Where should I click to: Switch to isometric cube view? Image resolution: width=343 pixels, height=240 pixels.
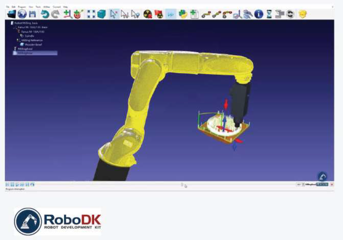[101, 14]
